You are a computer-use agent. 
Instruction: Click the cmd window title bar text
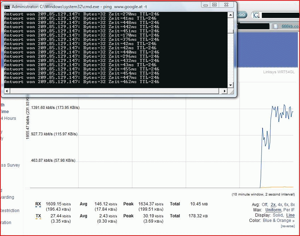pyautogui.click(x=80, y=7)
